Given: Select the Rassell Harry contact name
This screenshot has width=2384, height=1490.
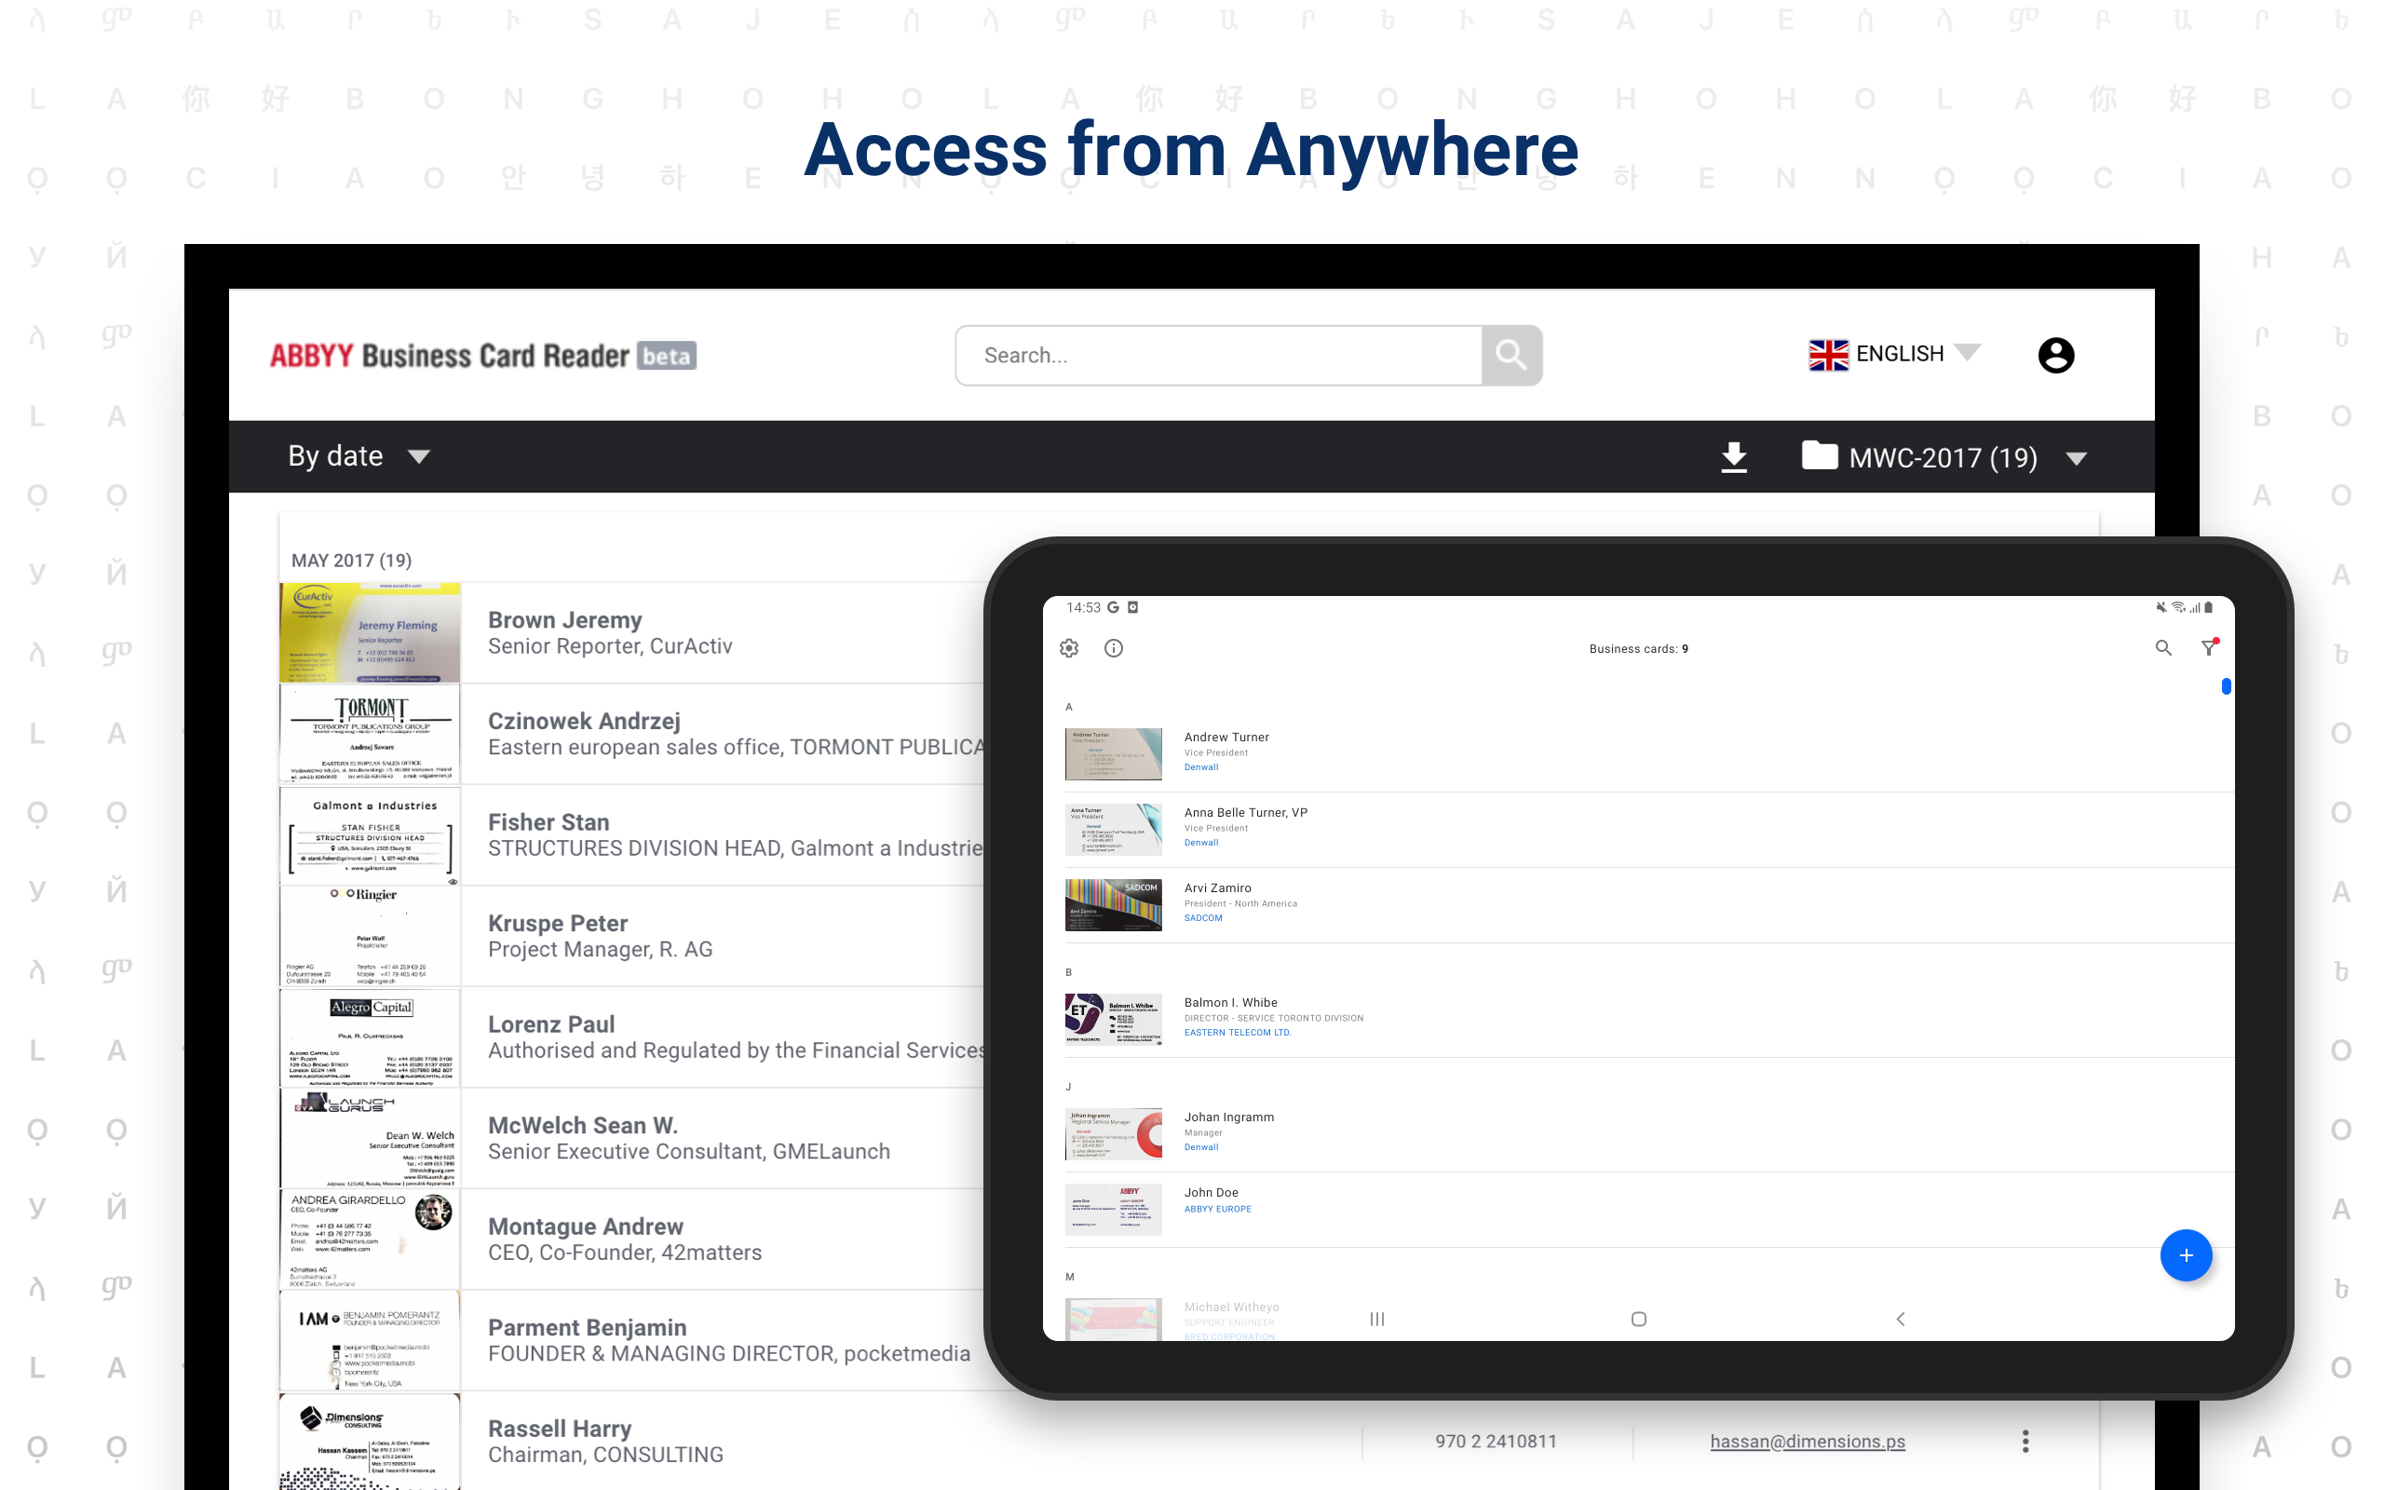Looking at the screenshot, I should 560,1429.
